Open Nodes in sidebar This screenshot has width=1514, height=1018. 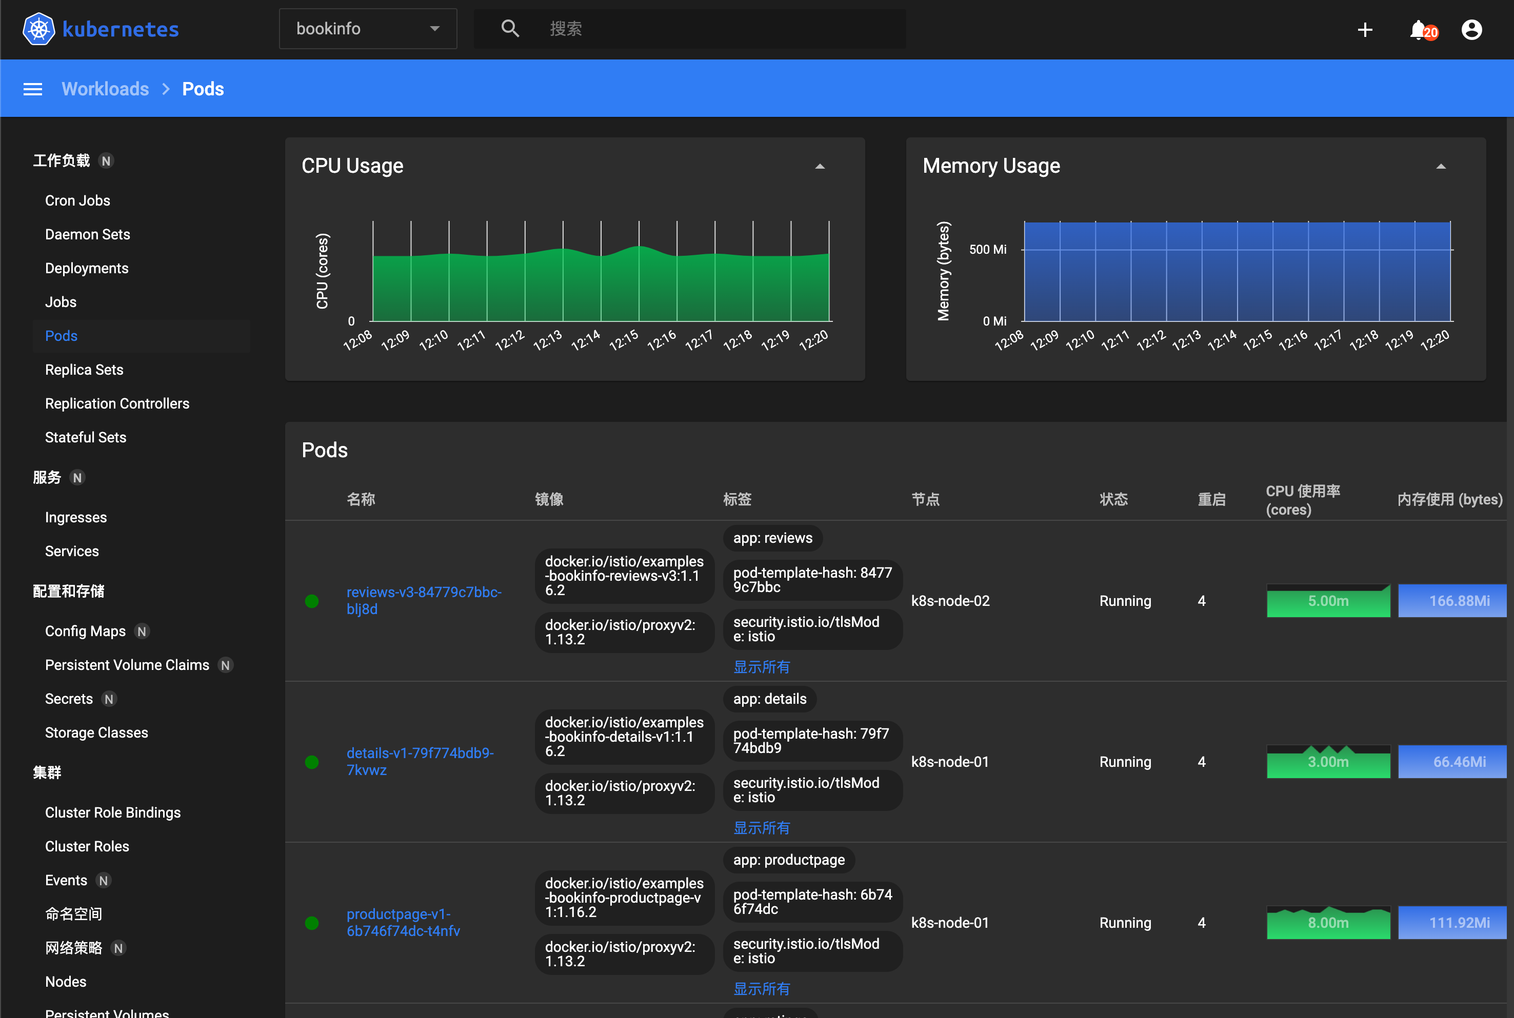click(66, 982)
